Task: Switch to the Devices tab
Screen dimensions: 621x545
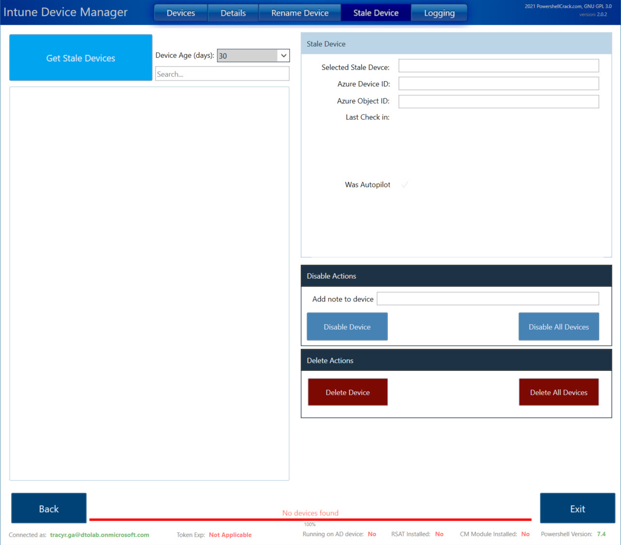Action: point(180,13)
